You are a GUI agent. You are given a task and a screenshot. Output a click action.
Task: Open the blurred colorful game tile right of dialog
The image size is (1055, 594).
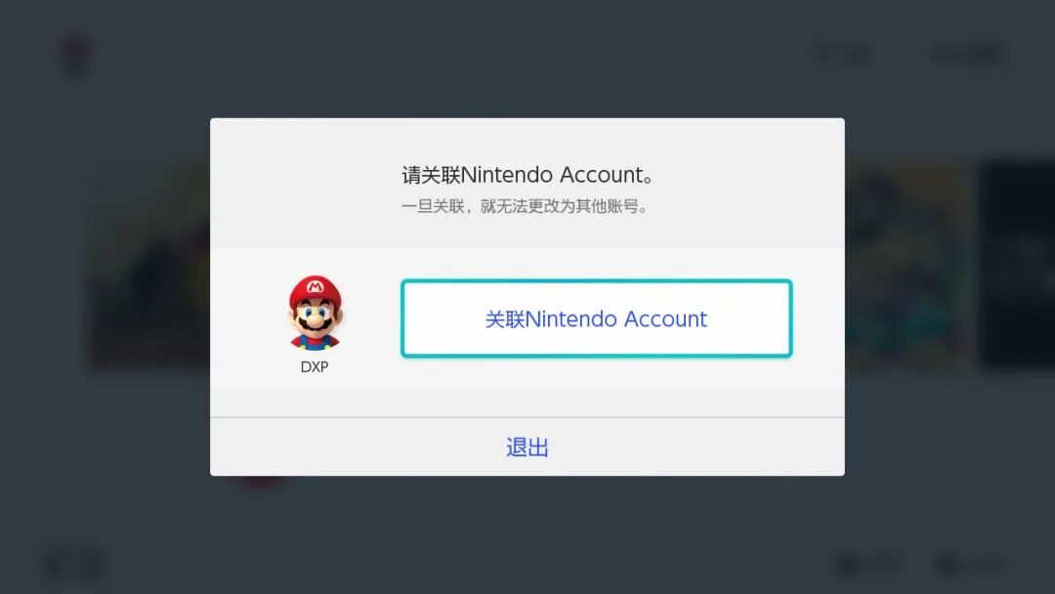[907, 266]
